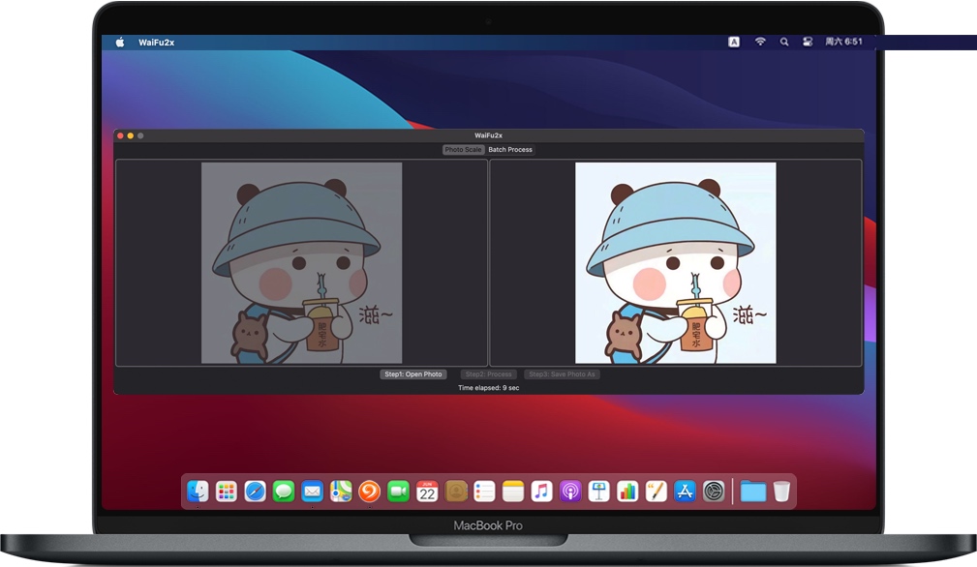
Task: Open the App Store
Action: 685,492
